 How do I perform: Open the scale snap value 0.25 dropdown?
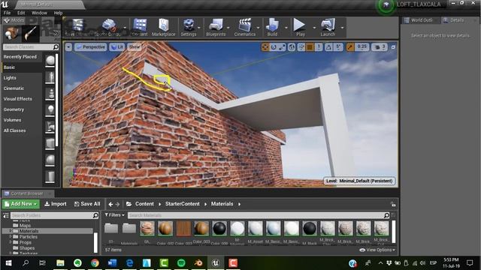(x=362, y=46)
